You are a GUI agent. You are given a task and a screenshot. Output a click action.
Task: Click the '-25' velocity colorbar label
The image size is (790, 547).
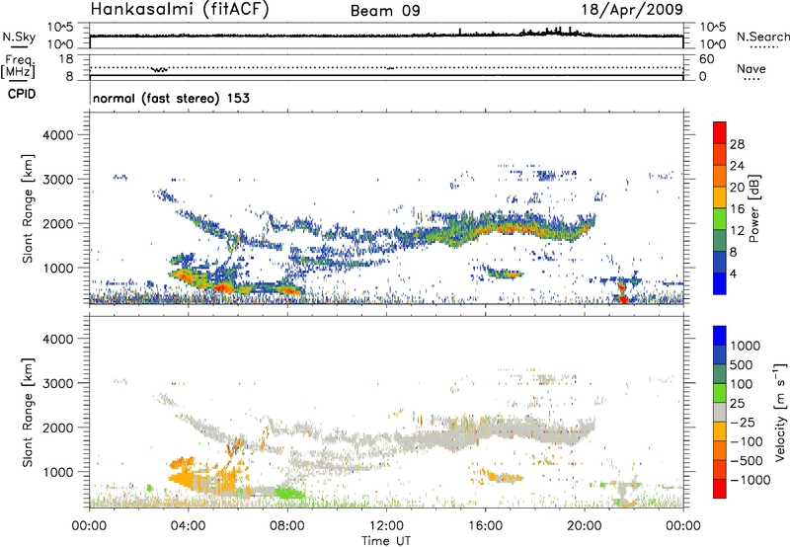743,423
